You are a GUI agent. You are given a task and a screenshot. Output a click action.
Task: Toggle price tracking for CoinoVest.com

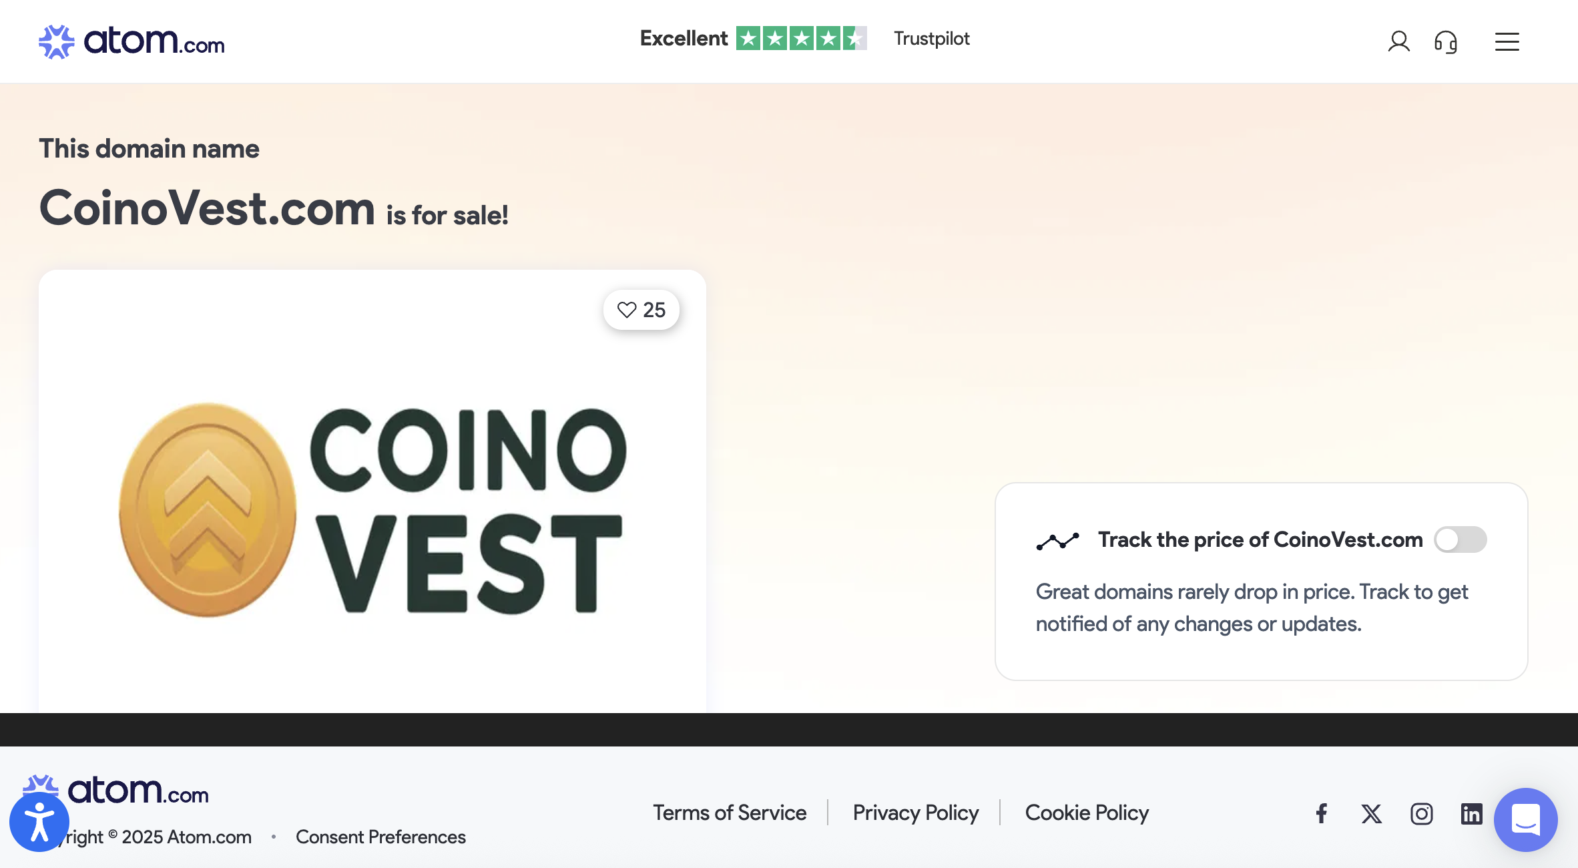[x=1460, y=539]
